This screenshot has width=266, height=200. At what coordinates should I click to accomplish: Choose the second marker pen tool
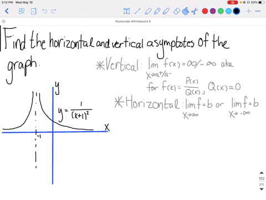[157, 11]
